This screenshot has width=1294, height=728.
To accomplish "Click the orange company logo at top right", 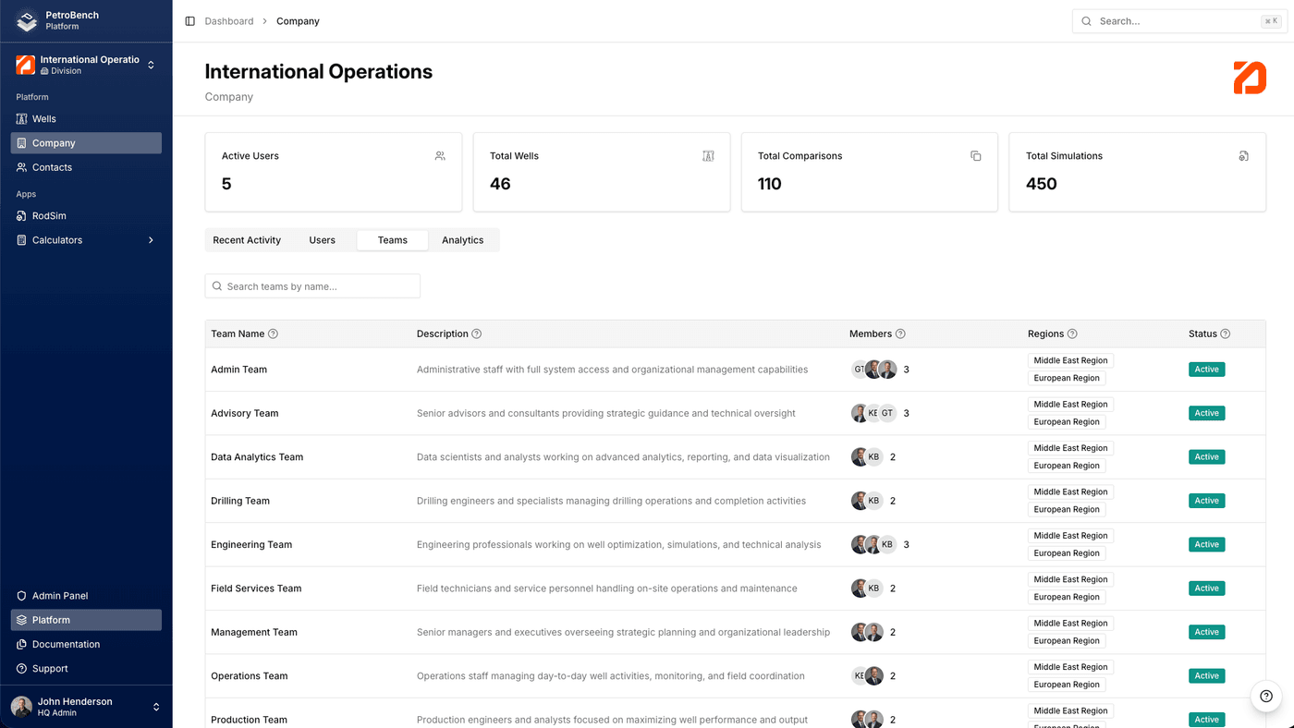I will (x=1249, y=78).
